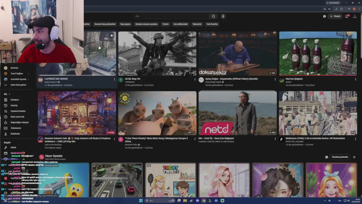Focus the YouTube Ara search field
This screenshot has width=362, height=204.
point(172,16)
